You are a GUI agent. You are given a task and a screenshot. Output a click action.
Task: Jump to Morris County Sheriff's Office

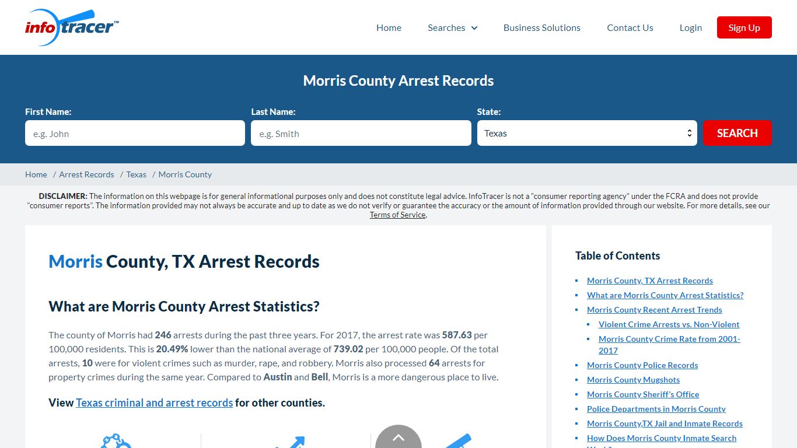pos(643,394)
